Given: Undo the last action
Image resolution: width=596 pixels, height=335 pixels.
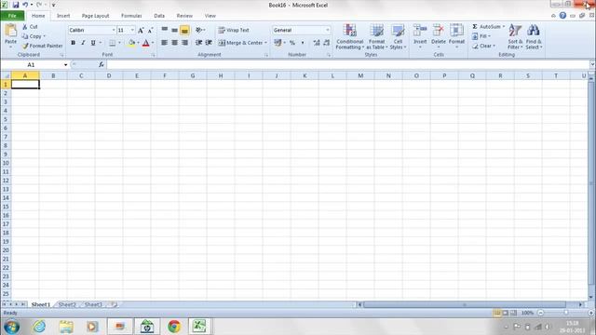Looking at the screenshot, I should click(25, 5).
